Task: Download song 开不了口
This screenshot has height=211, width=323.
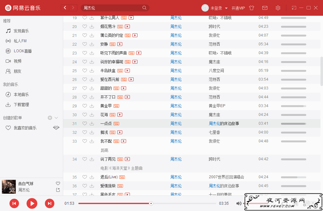Action: [92, 97]
